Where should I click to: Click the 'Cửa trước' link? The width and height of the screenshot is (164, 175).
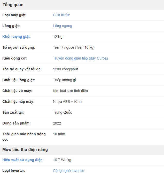pyautogui.click(x=61, y=15)
